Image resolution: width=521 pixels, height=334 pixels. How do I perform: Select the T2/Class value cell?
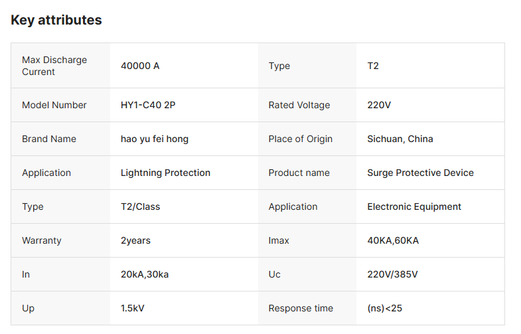(141, 207)
